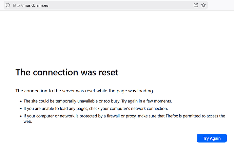Click the site information icon in address bar
The width and height of the screenshot is (234, 149).
(x=8, y=5)
